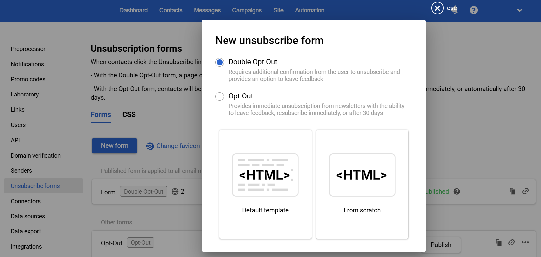The height and width of the screenshot is (257, 541).
Task: Click the Change favicon link
Action: pos(178,146)
